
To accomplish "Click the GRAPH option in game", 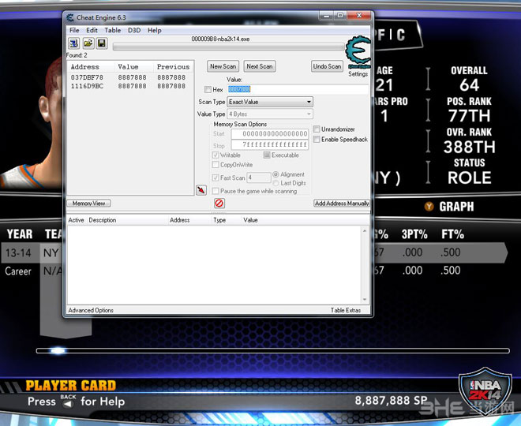I will tap(456, 207).
